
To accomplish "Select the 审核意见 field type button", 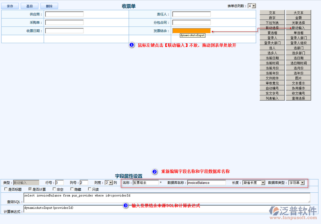I will pyautogui.click(x=272, y=83).
